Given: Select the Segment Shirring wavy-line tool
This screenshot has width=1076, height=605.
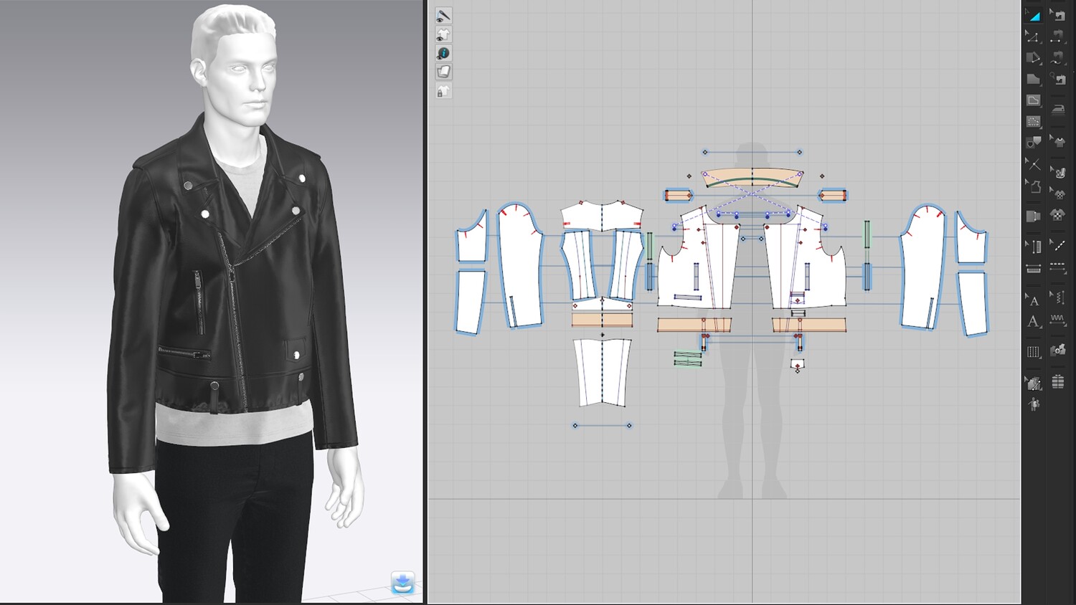Looking at the screenshot, I should pos(1058,319).
